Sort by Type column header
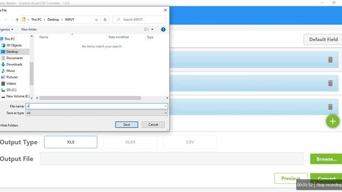Viewport: 342px width, 192px height. pos(150,37)
